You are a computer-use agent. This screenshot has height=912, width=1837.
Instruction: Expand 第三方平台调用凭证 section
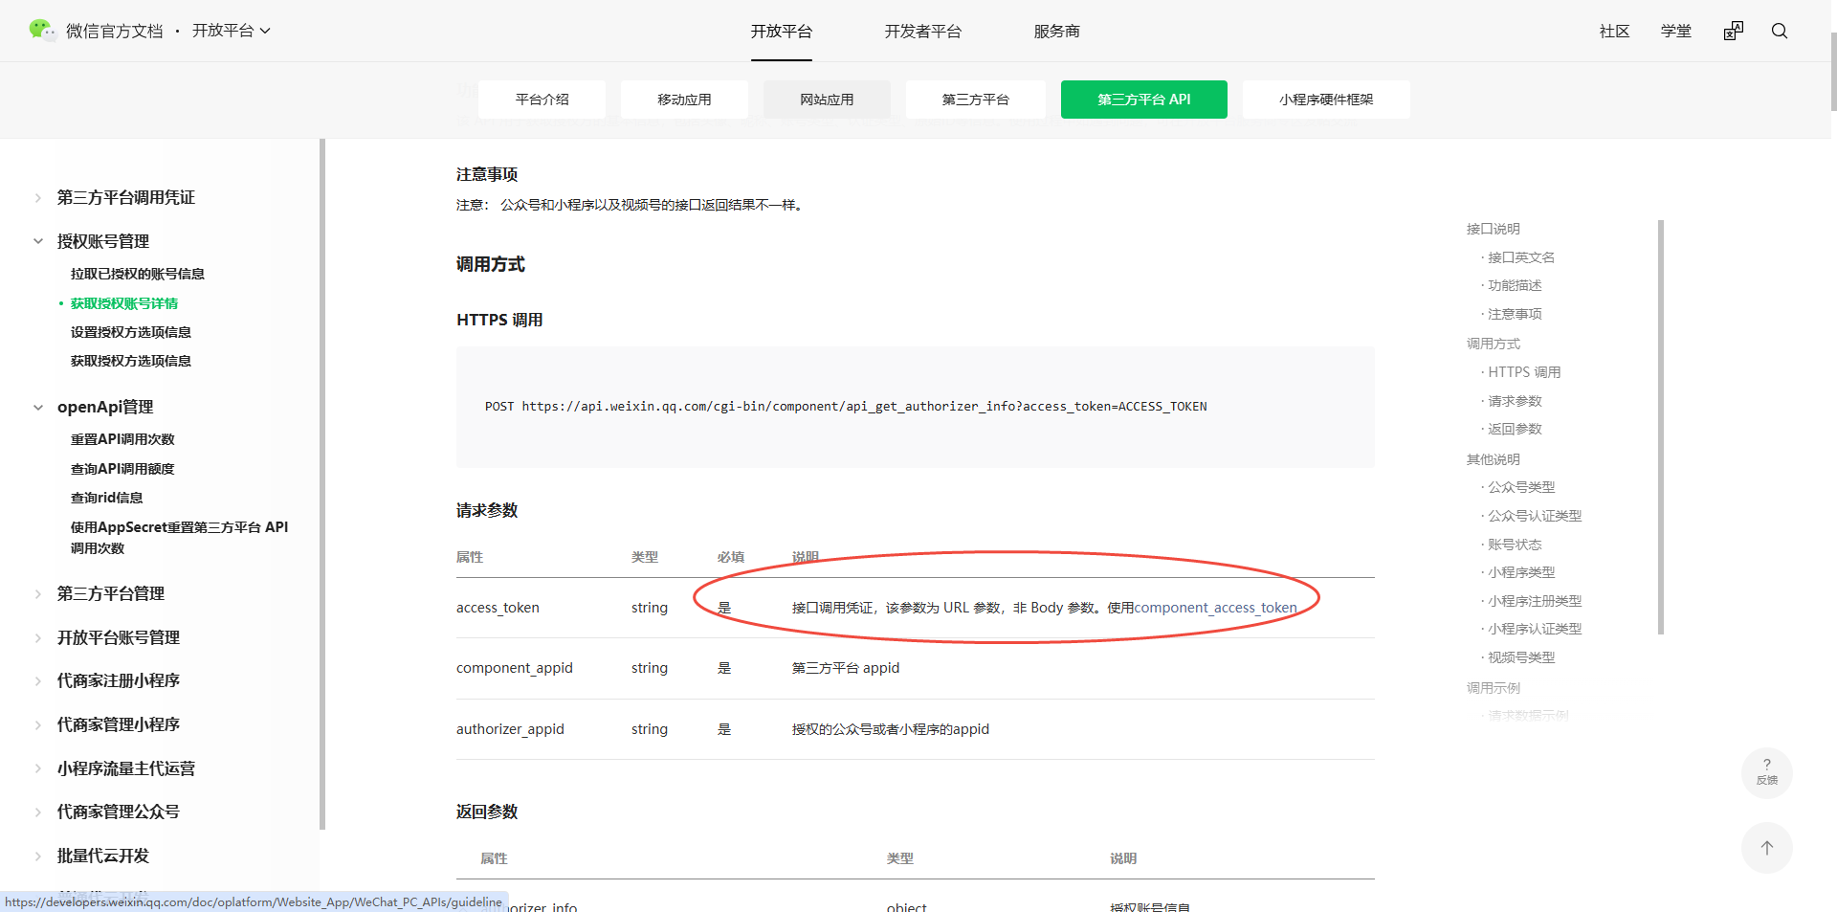tap(125, 197)
